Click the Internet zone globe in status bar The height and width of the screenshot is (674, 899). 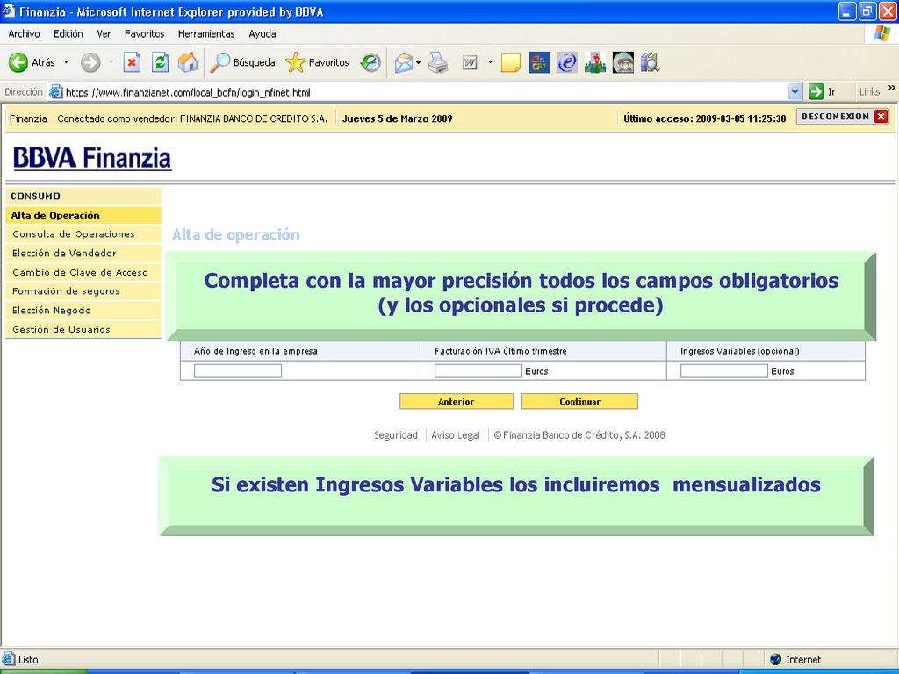click(x=776, y=659)
